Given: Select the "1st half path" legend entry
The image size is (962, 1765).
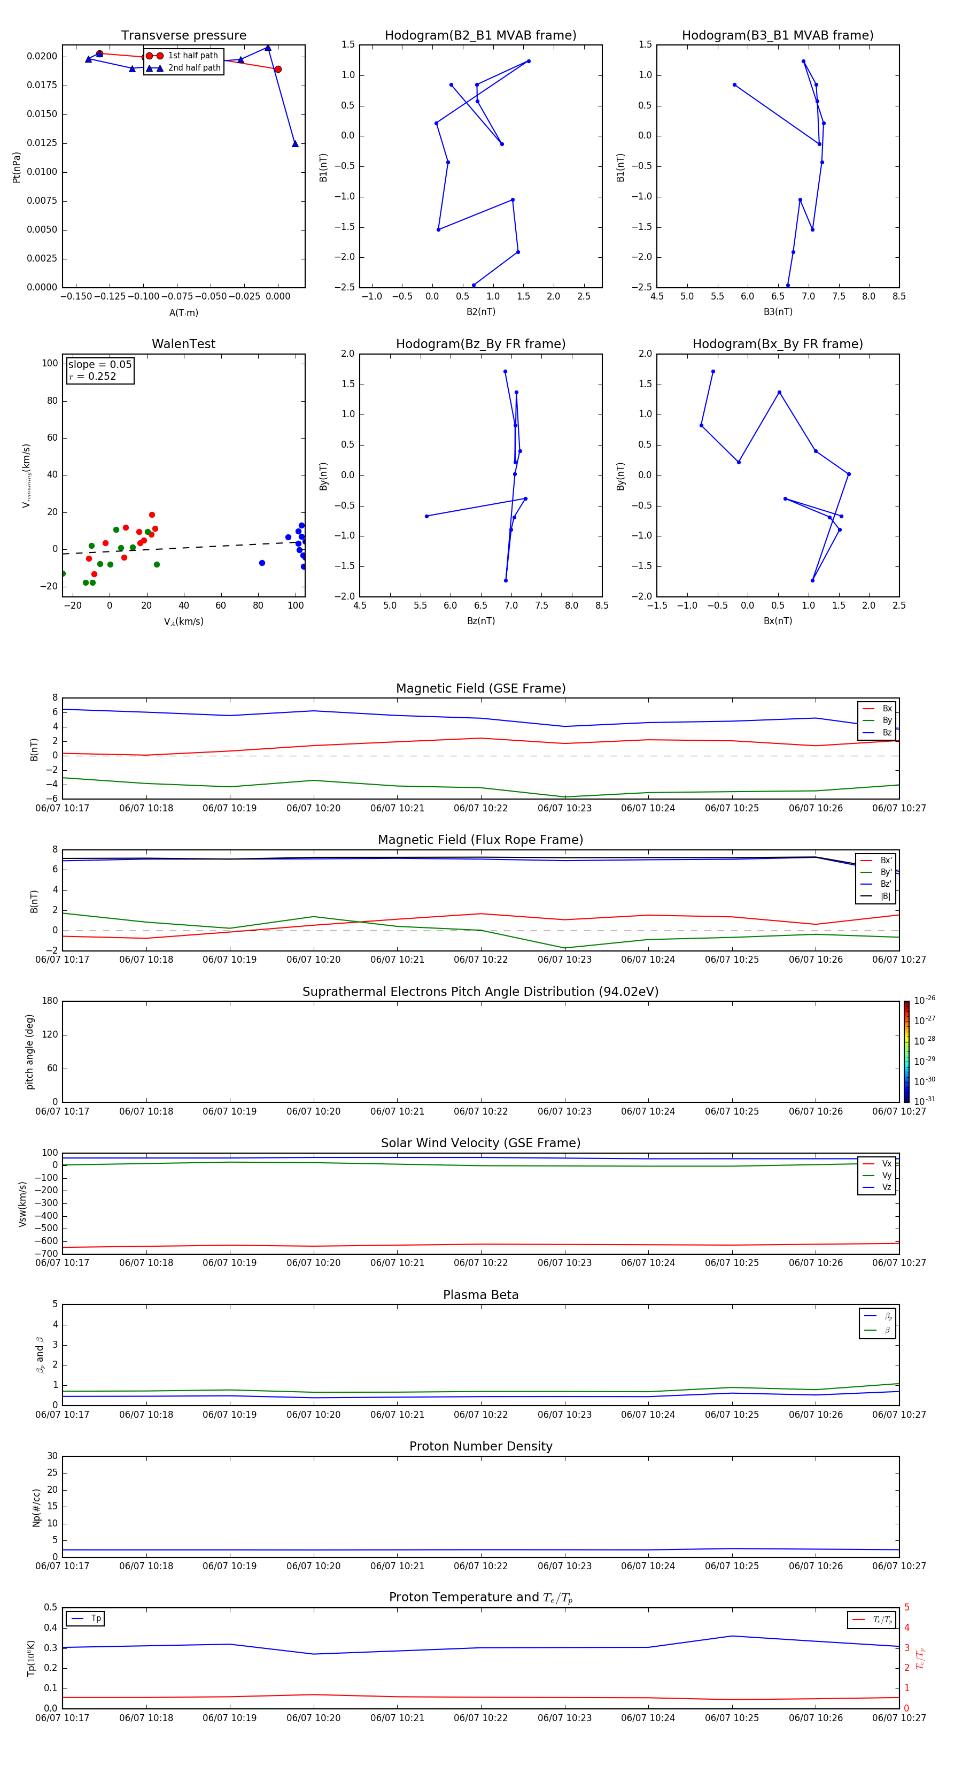Looking at the screenshot, I should pos(182,56).
